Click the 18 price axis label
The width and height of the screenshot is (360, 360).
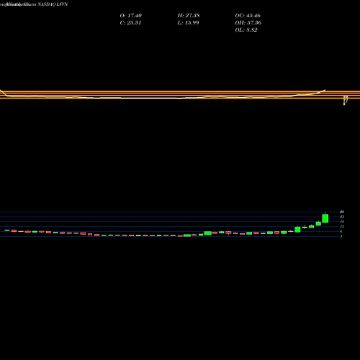(x=342, y=222)
